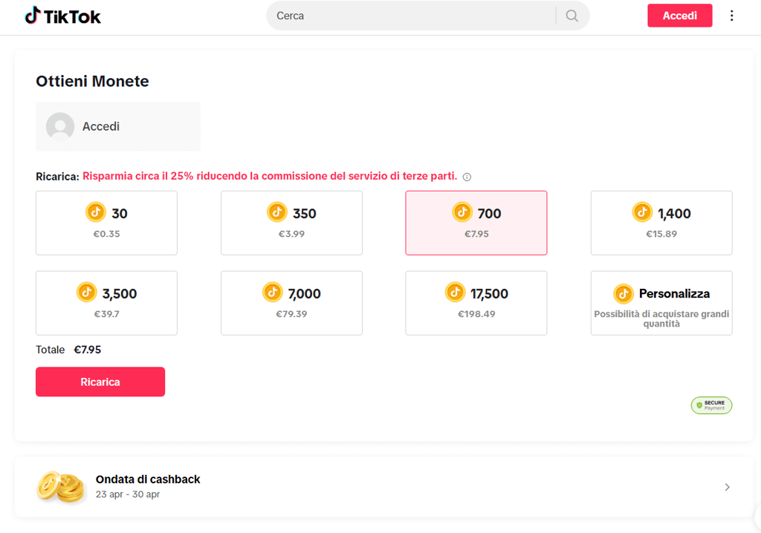Viewport: 761px width, 533px height.
Task: Select the €0.35 price coin option
Action: [x=106, y=223]
